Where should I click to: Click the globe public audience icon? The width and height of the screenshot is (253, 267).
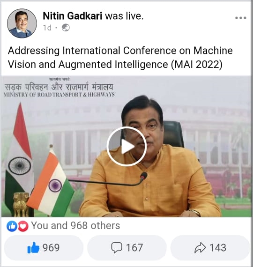point(66,28)
